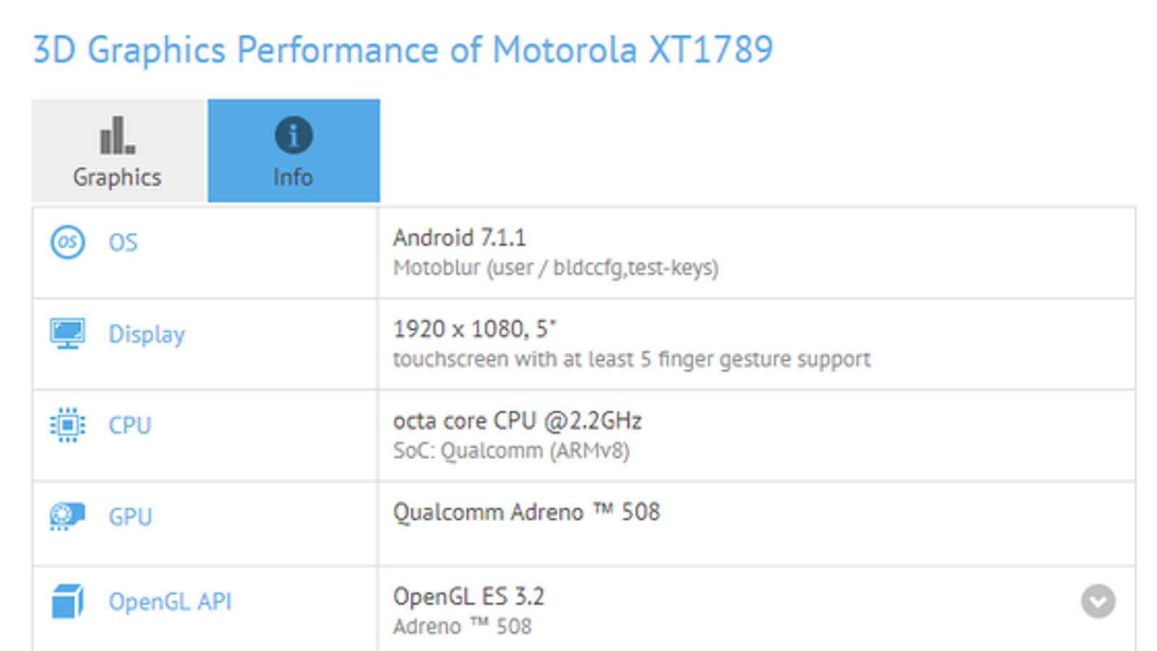Click the Display monitor icon
The width and height of the screenshot is (1157, 651).
(x=67, y=333)
